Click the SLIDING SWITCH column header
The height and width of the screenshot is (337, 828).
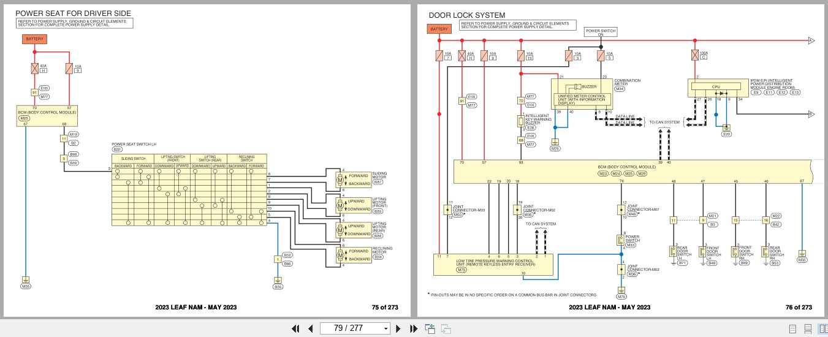133,159
